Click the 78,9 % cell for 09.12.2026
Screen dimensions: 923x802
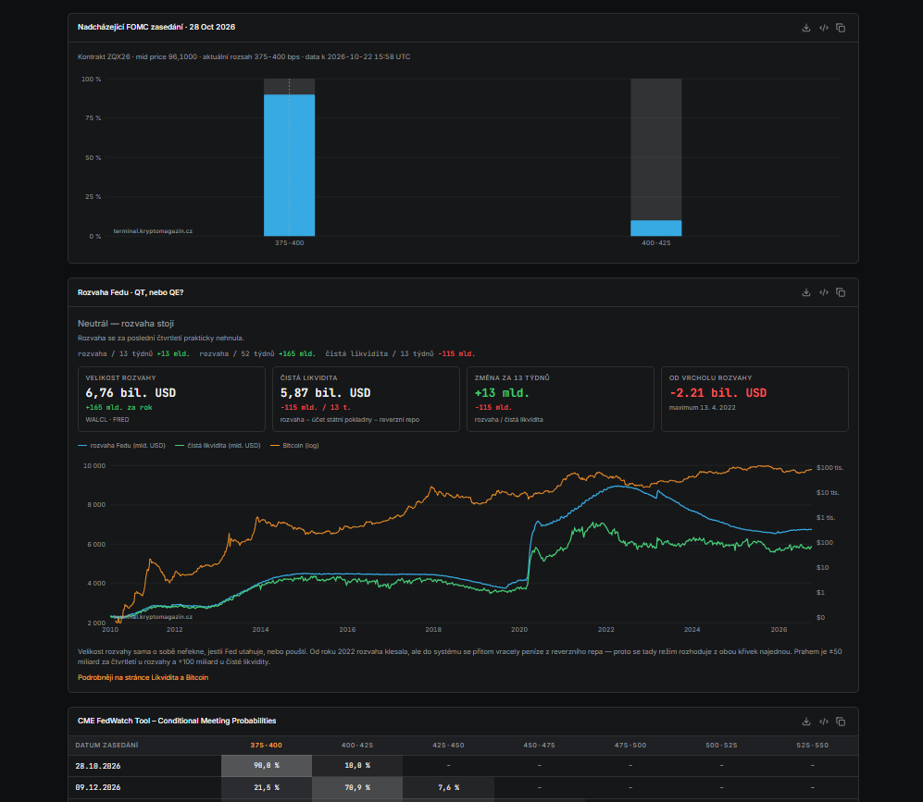357,787
